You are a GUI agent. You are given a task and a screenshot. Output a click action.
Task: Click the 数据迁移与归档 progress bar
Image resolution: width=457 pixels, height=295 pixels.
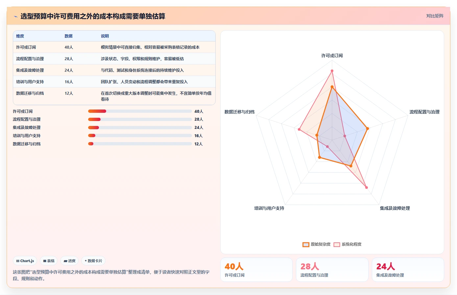coord(140,144)
